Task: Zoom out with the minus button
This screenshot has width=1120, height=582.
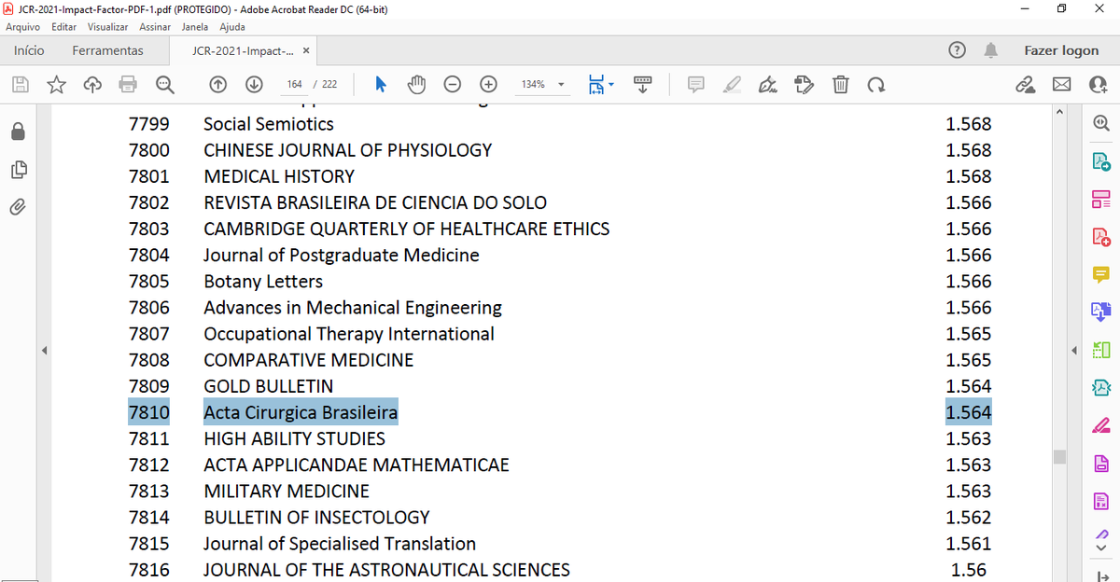Action: tap(452, 85)
